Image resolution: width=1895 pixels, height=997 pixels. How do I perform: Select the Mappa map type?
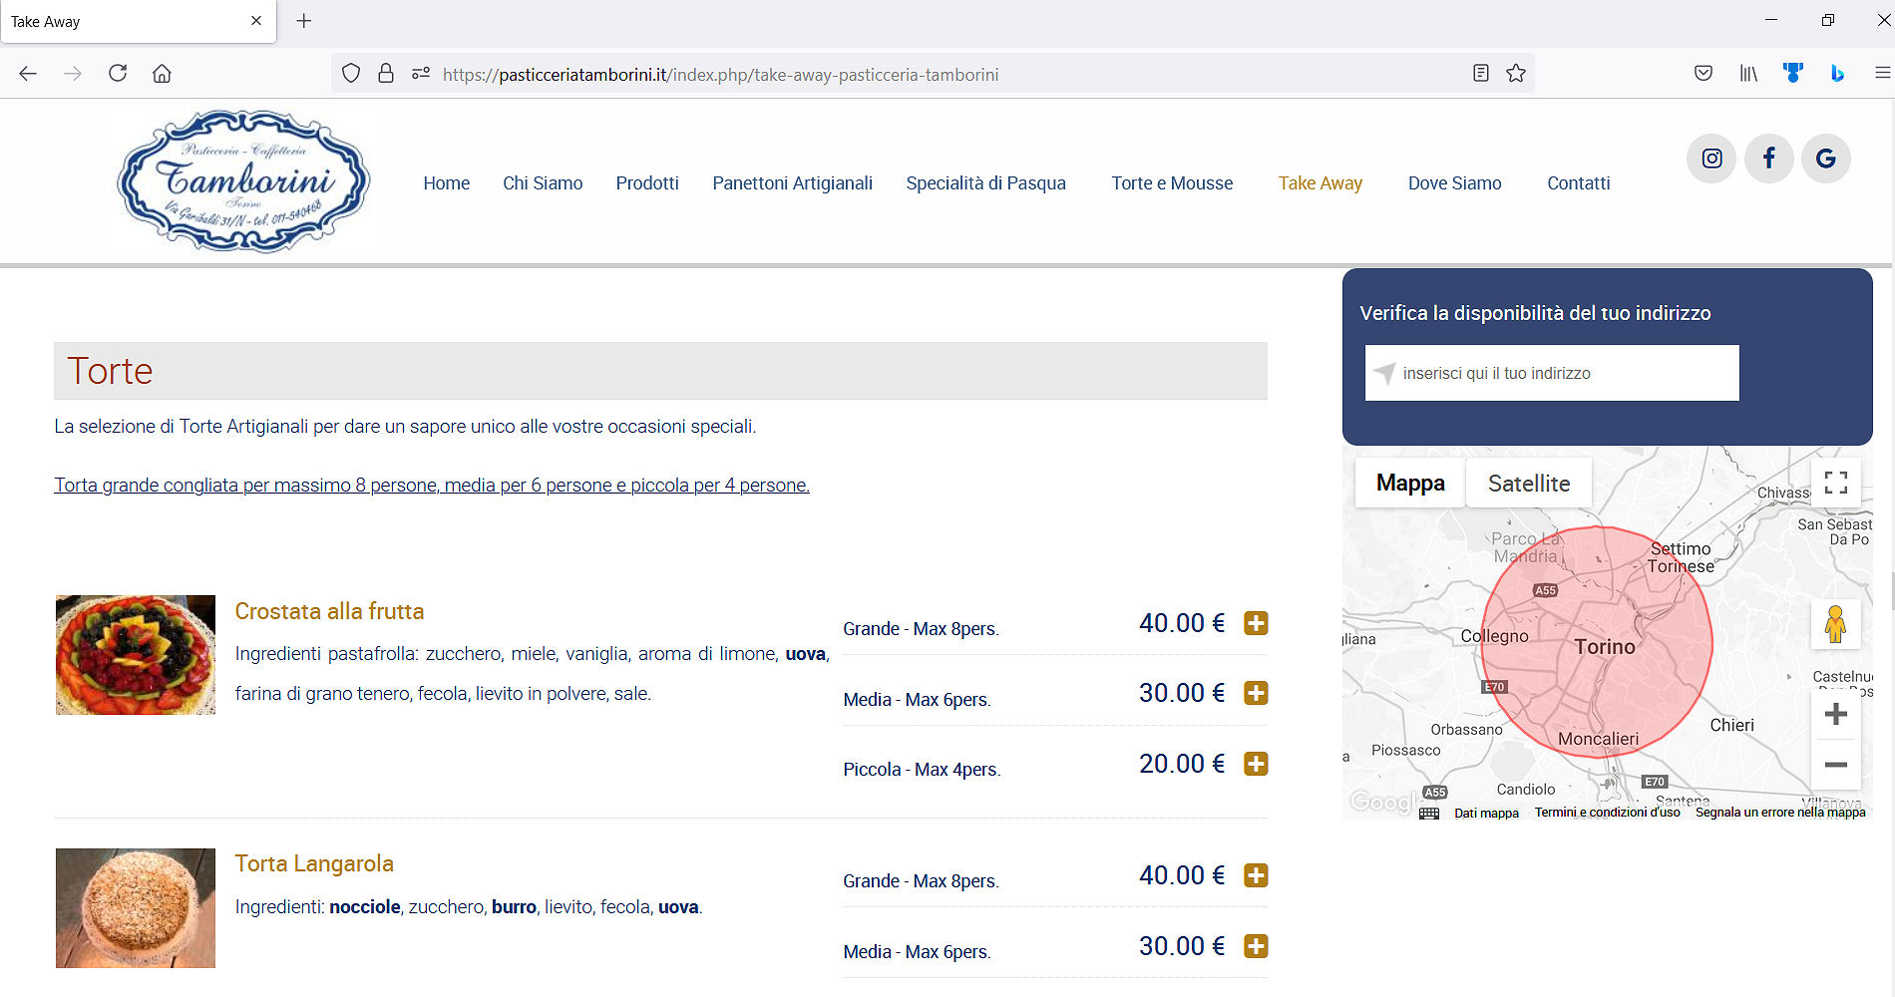tap(1409, 484)
